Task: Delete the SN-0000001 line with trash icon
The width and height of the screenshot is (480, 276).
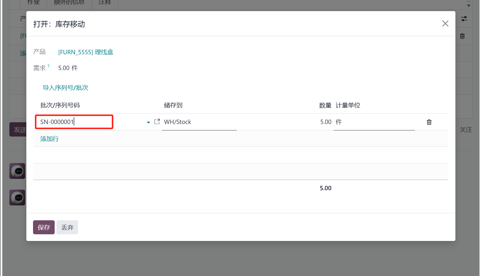Action: [x=429, y=122]
